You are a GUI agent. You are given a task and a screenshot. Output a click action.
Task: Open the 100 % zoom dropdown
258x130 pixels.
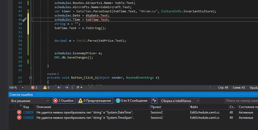pyautogui.click(x=16, y=88)
